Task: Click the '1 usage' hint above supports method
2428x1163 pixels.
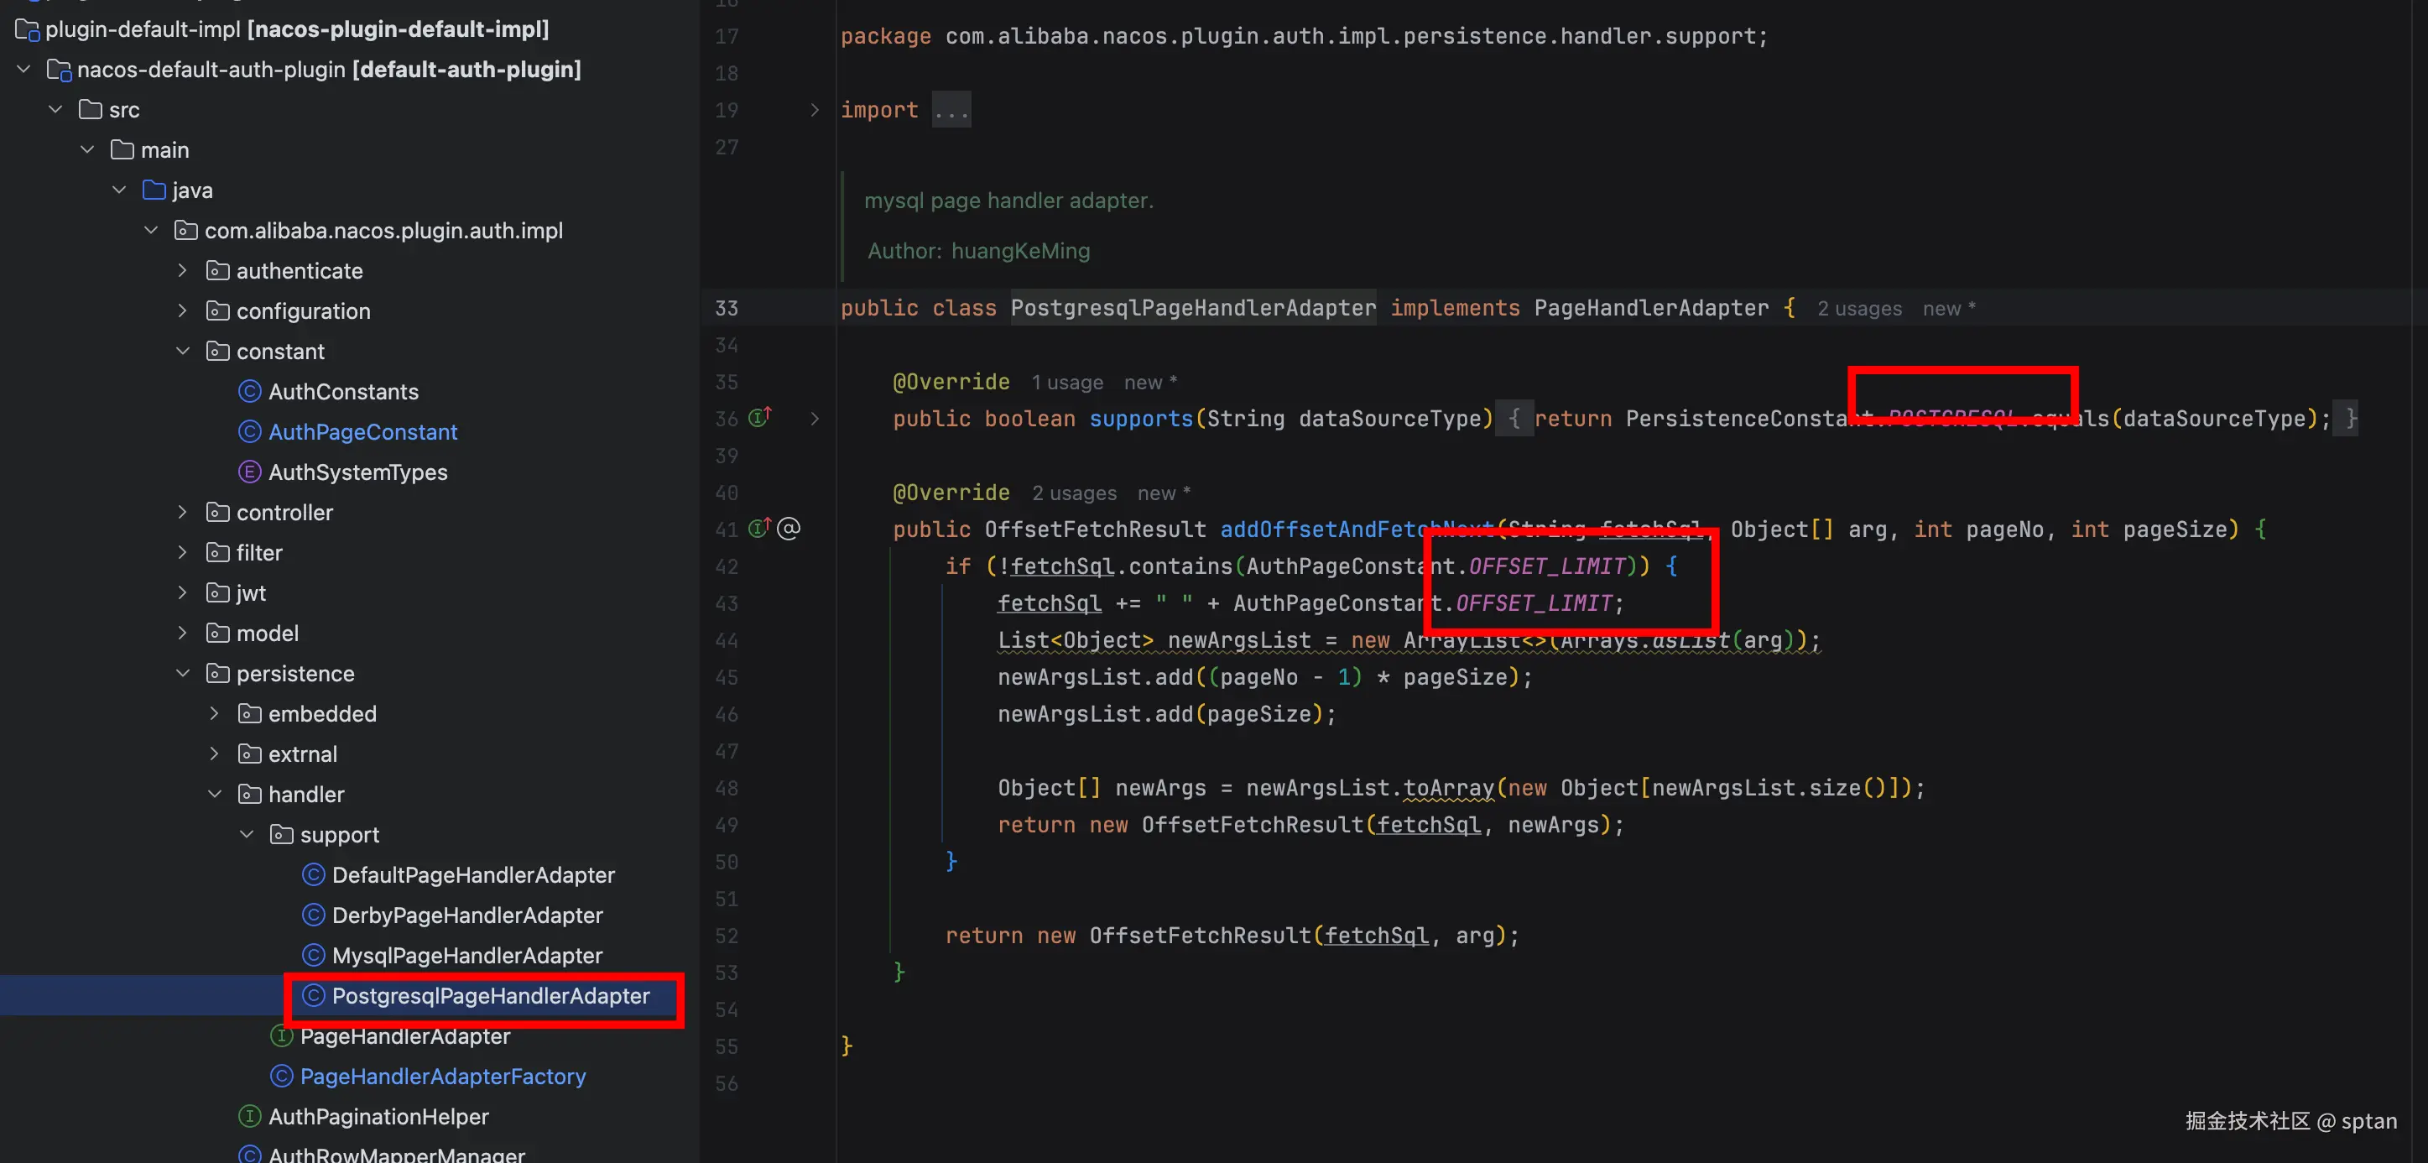Action: (1066, 383)
